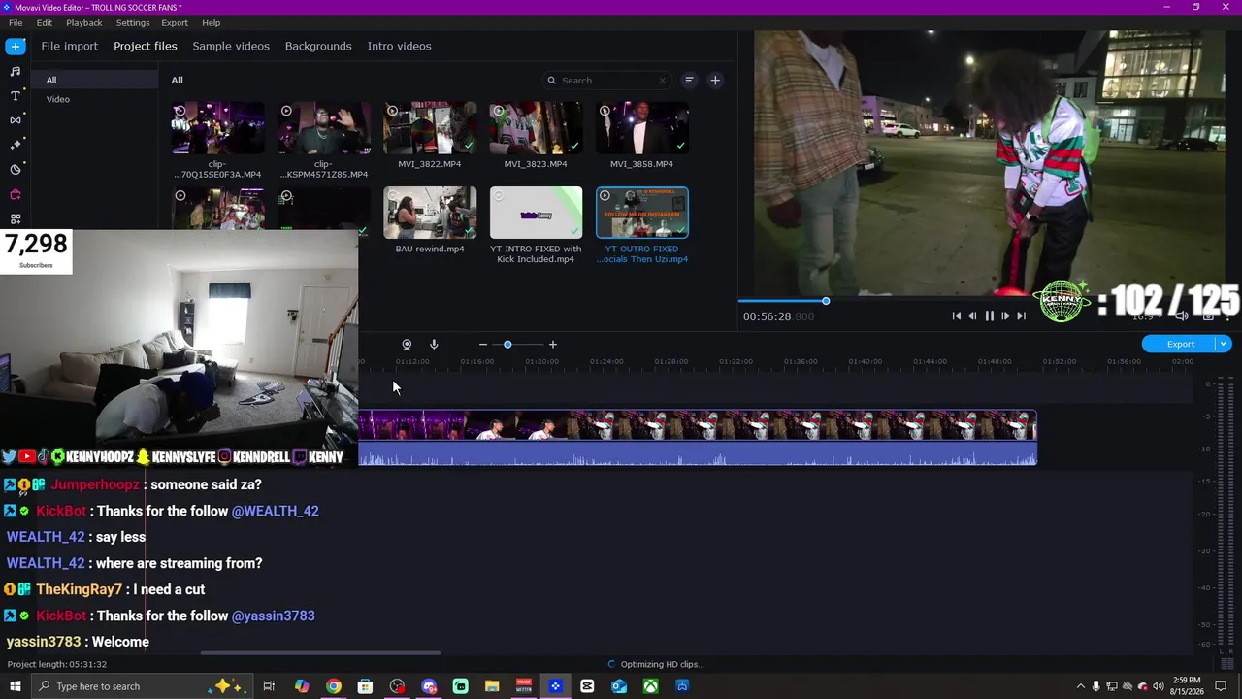Open the Effects sparkle panel icon
Viewport: 1242px width, 699px height.
pyautogui.click(x=16, y=145)
